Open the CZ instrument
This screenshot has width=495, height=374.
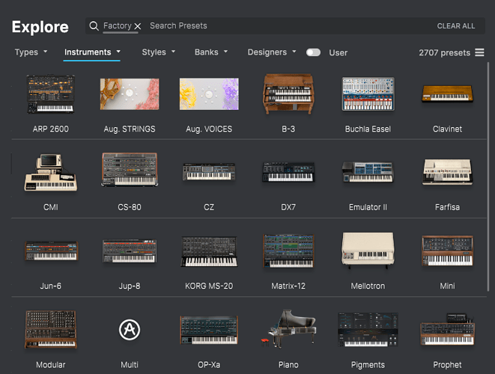[209, 172]
